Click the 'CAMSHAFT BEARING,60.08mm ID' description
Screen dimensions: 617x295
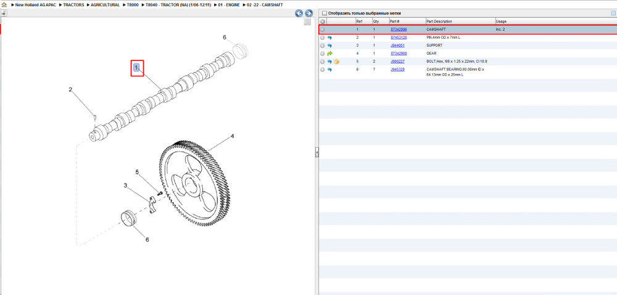(x=455, y=72)
